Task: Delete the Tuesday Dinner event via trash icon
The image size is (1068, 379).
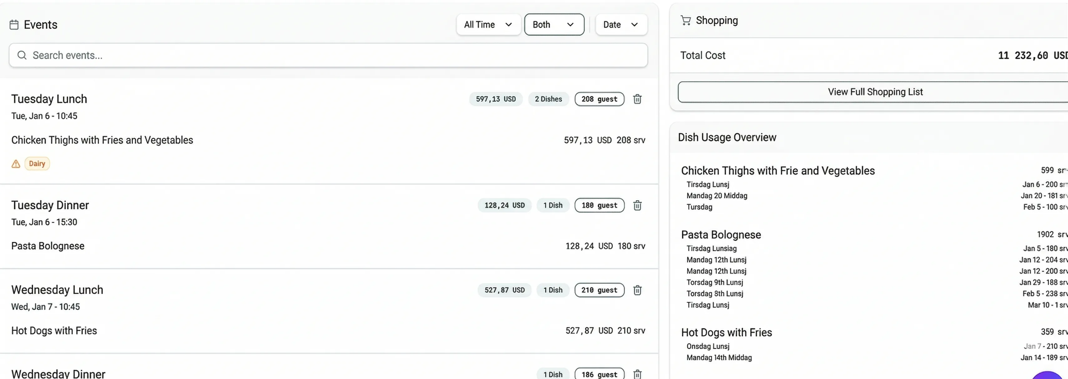Action: 637,206
